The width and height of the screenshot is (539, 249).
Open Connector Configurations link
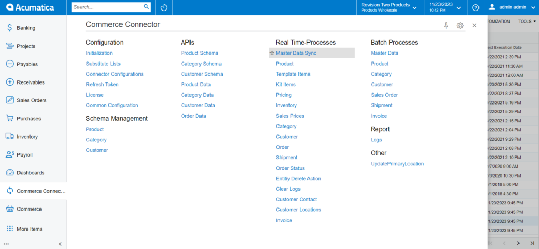click(115, 74)
